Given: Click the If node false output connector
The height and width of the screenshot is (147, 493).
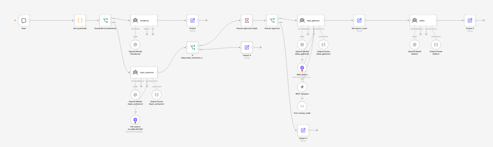Looking at the screenshot, I should point(199,50).
